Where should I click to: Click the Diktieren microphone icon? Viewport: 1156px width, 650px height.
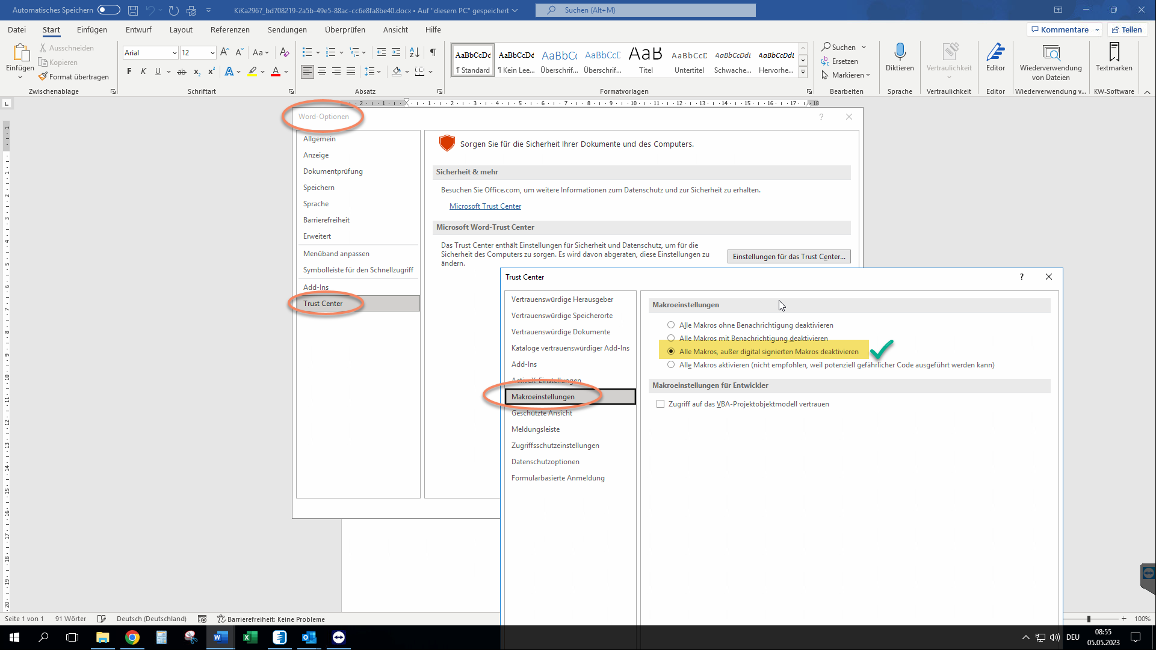point(900,52)
